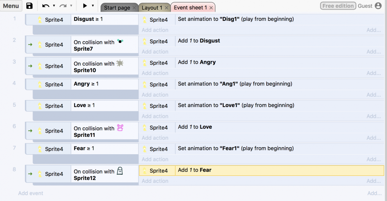The height and width of the screenshot is (201, 387).
Task: Switch to the Start page tab
Action: [x=116, y=8]
